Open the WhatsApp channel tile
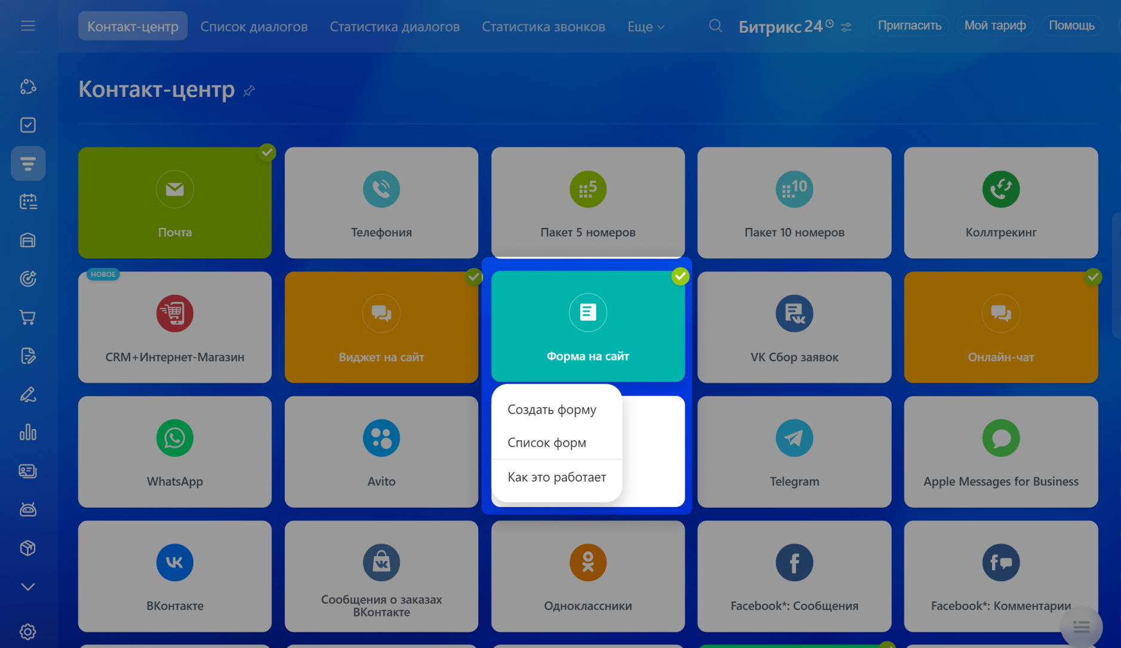The height and width of the screenshot is (648, 1121). (x=175, y=452)
